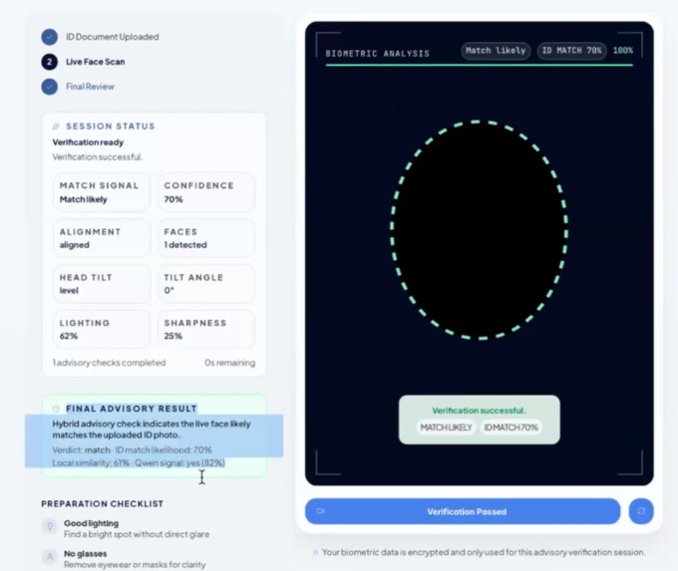This screenshot has height=571, width=678.
Task: Click the 'Local similarity: 61%' line
Action: (x=139, y=463)
